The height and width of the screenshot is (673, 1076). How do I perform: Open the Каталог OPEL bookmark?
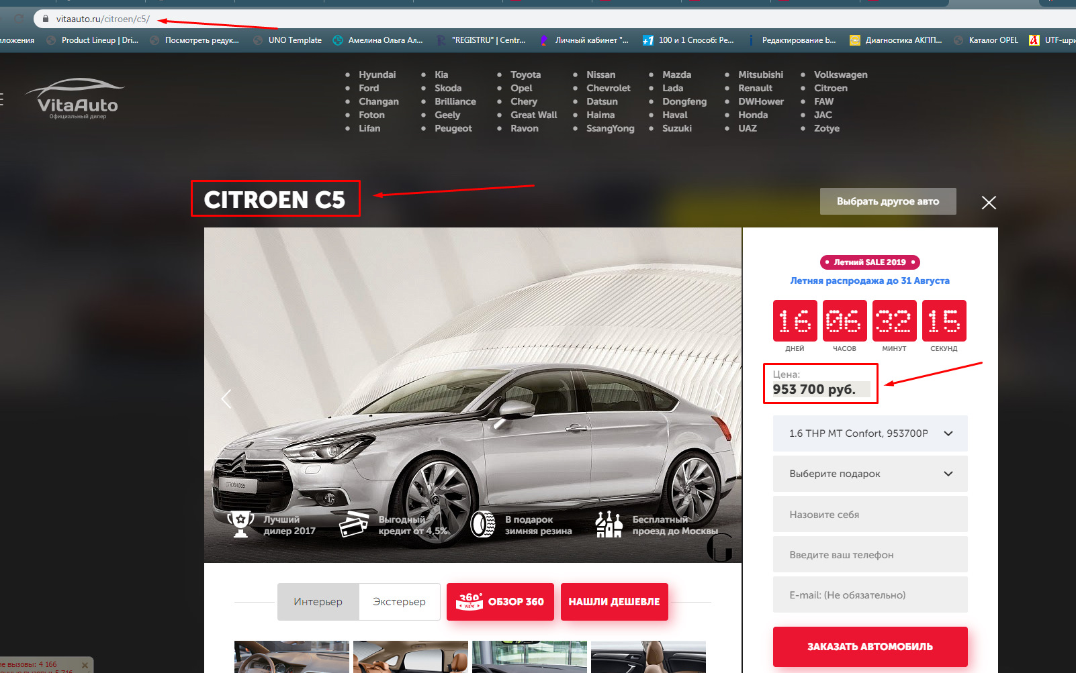coord(986,40)
